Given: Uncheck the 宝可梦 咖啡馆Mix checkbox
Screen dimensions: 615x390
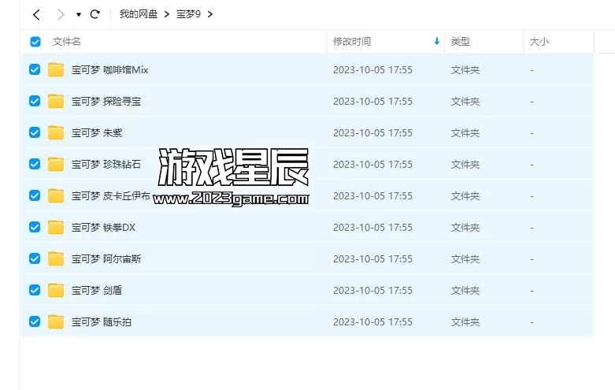Looking at the screenshot, I should point(35,69).
